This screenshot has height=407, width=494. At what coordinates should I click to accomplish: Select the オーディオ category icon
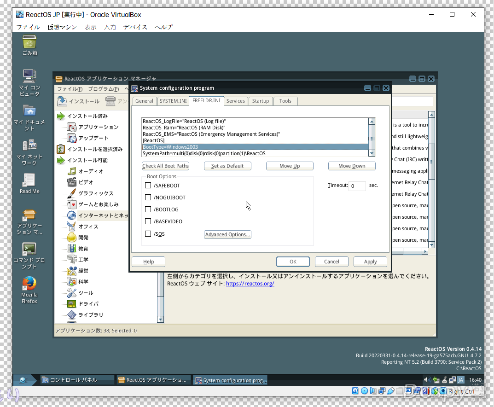pyautogui.click(x=71, y=171)
